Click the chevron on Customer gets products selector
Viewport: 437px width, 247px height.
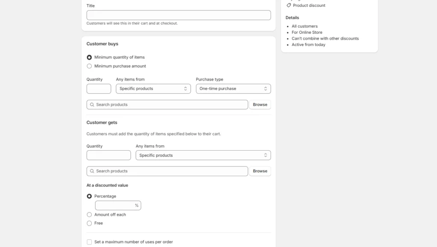coord(266,155)
